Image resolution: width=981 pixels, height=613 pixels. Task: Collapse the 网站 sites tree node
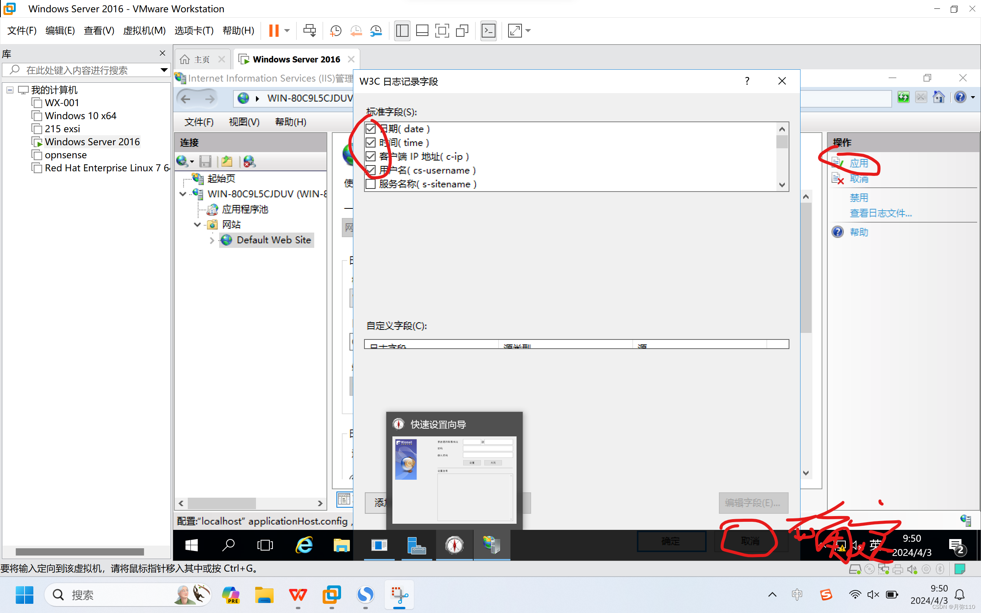(197, 225)
